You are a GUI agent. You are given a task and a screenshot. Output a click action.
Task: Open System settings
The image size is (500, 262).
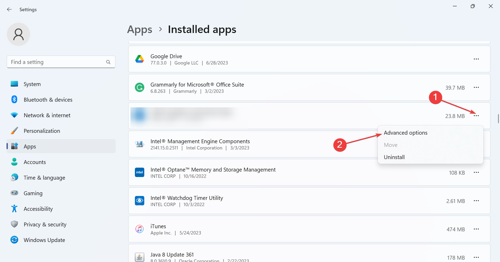coord(61,84)
